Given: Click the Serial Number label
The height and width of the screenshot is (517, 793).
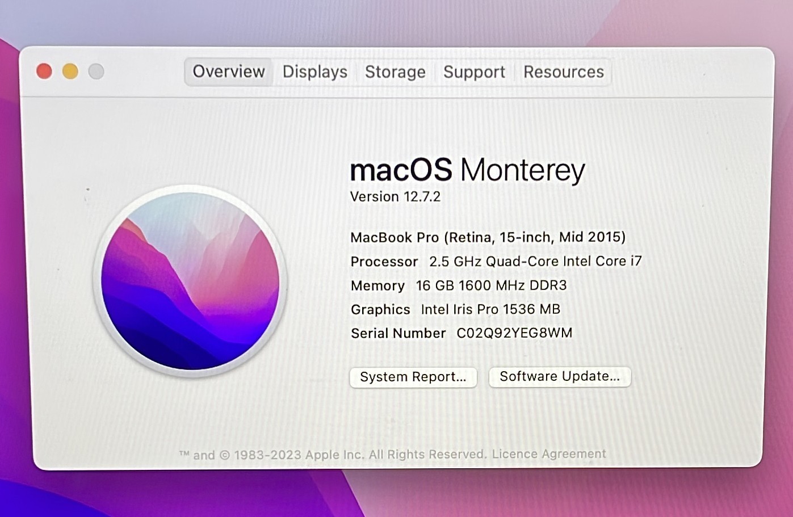Looking at the screenshot, I should [x=398, y=333].
